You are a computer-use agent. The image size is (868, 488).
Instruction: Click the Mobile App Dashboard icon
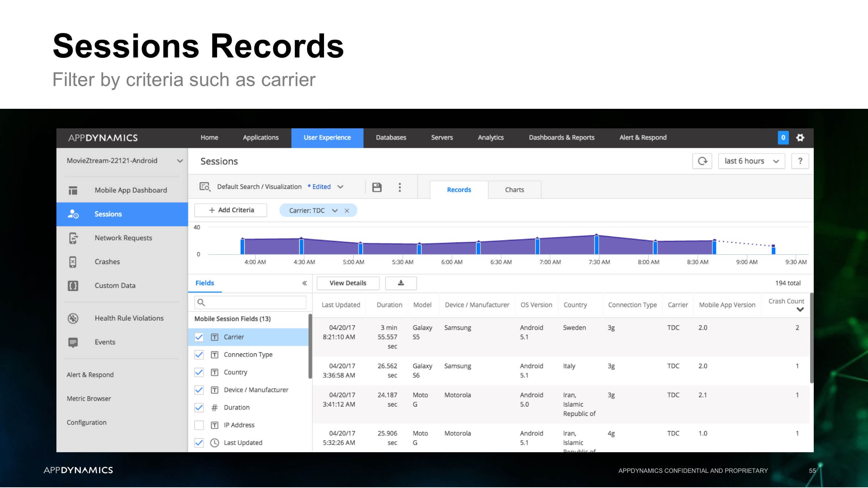(x=73, y=191)
